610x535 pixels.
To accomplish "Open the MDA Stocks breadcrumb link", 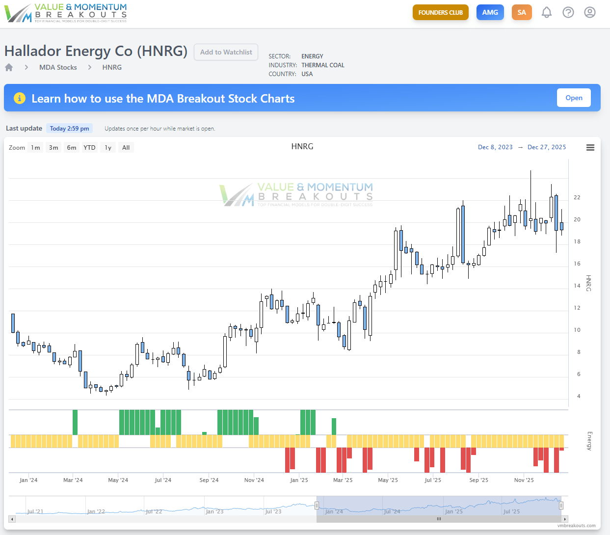I will 58,67.
